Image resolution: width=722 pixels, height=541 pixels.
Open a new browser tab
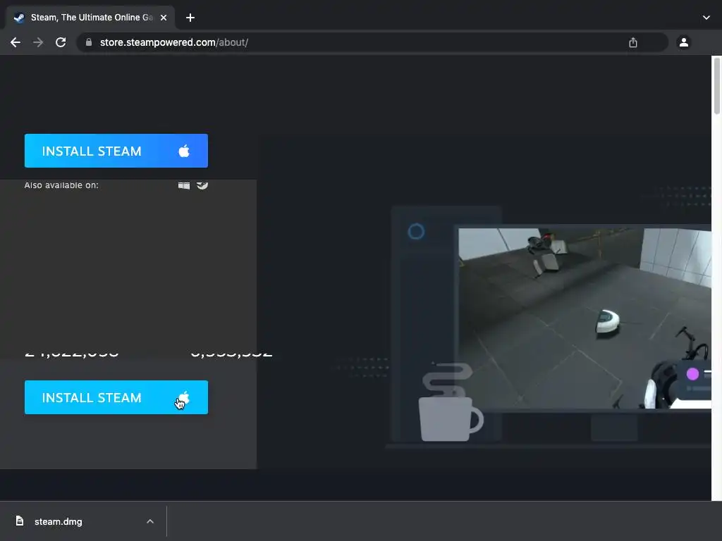190,18
